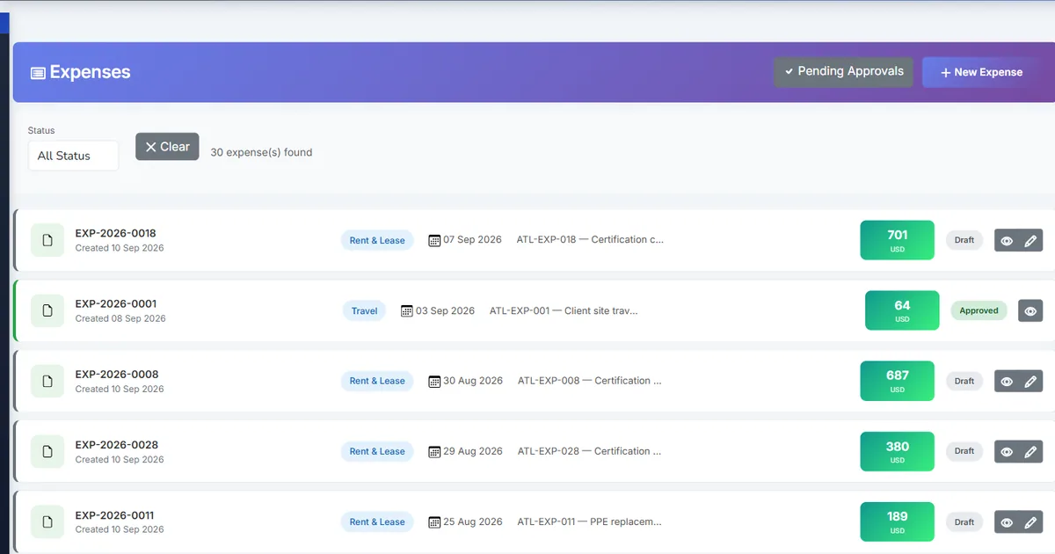Click the Draft status badge of EXP-2026-0028
This screenshot has height=554, width=1055.
[x=964, y=451]
